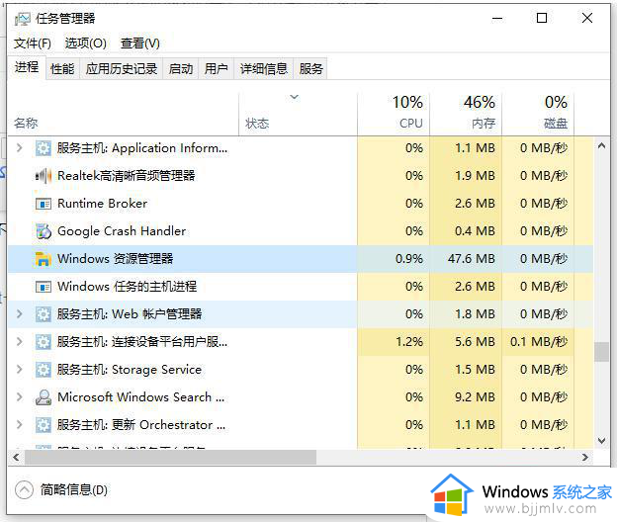Viewport: 617px width, 522px height.
Task: Expand the Storage Service host row
Action: (19, 370)
